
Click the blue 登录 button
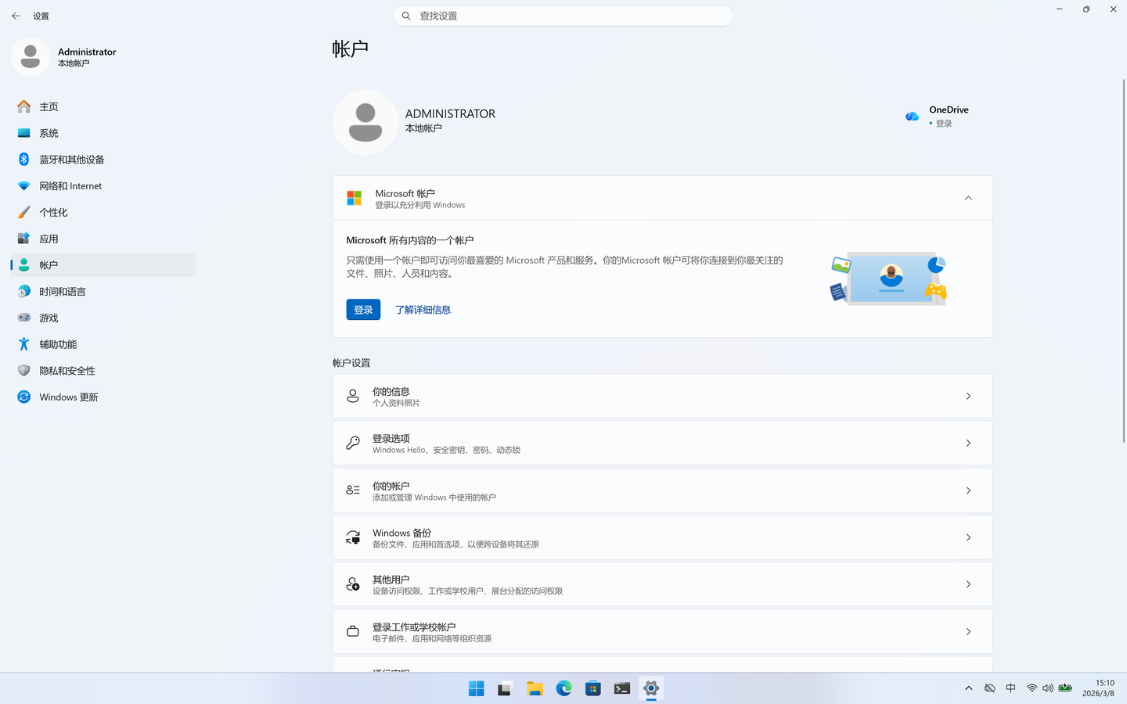pos(363,310)
